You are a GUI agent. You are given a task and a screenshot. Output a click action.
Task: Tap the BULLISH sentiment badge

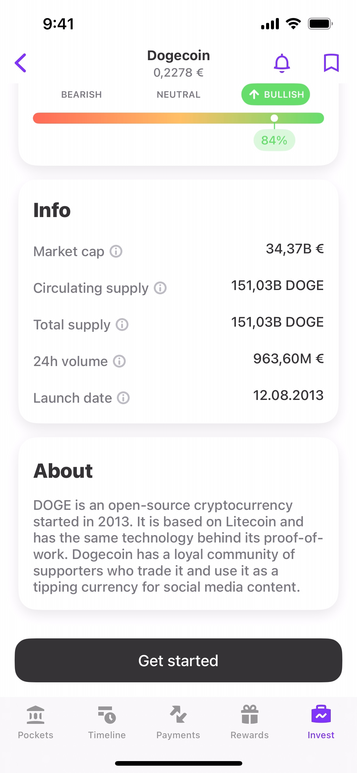[x=276, y=94]
